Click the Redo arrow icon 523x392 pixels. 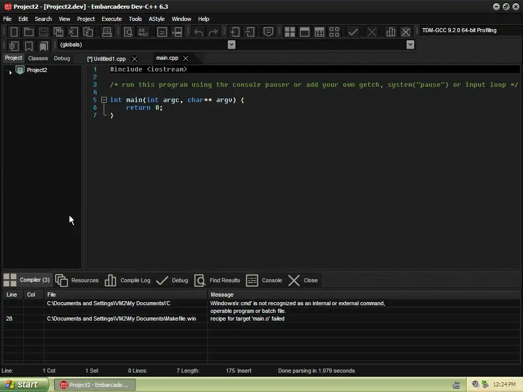tap(213, 32)
